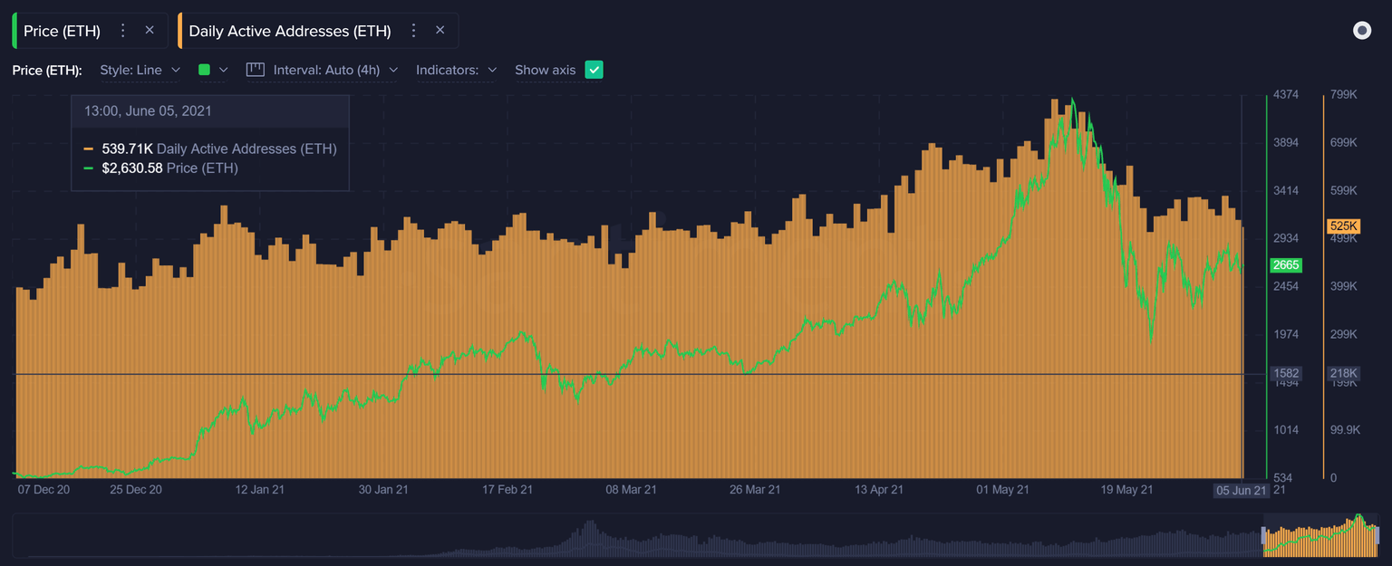Click the ruler Interval icon

(255, 69)
